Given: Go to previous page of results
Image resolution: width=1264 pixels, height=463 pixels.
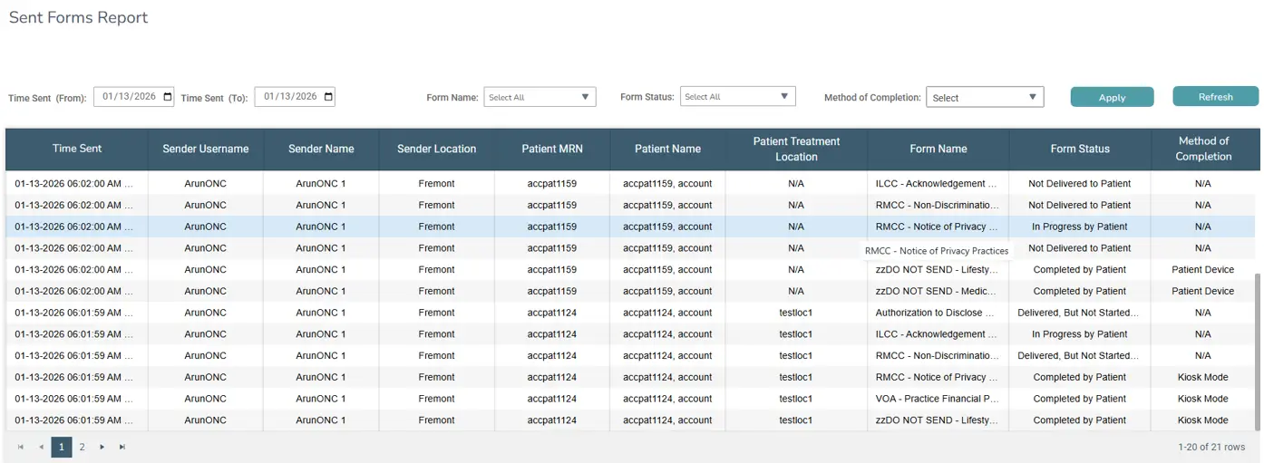Looking at the screenshot, I should [41, 447].
